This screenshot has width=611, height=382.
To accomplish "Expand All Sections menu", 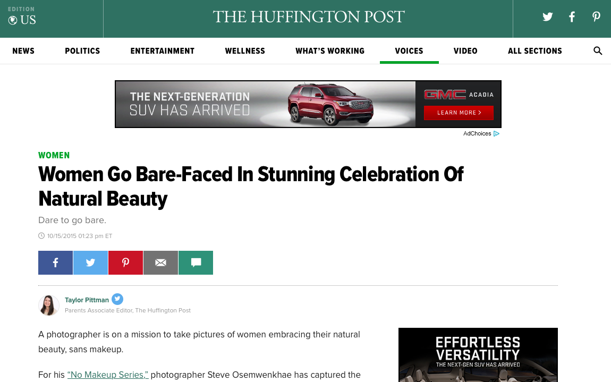I will pyautogui.click(x=535, y=50).
